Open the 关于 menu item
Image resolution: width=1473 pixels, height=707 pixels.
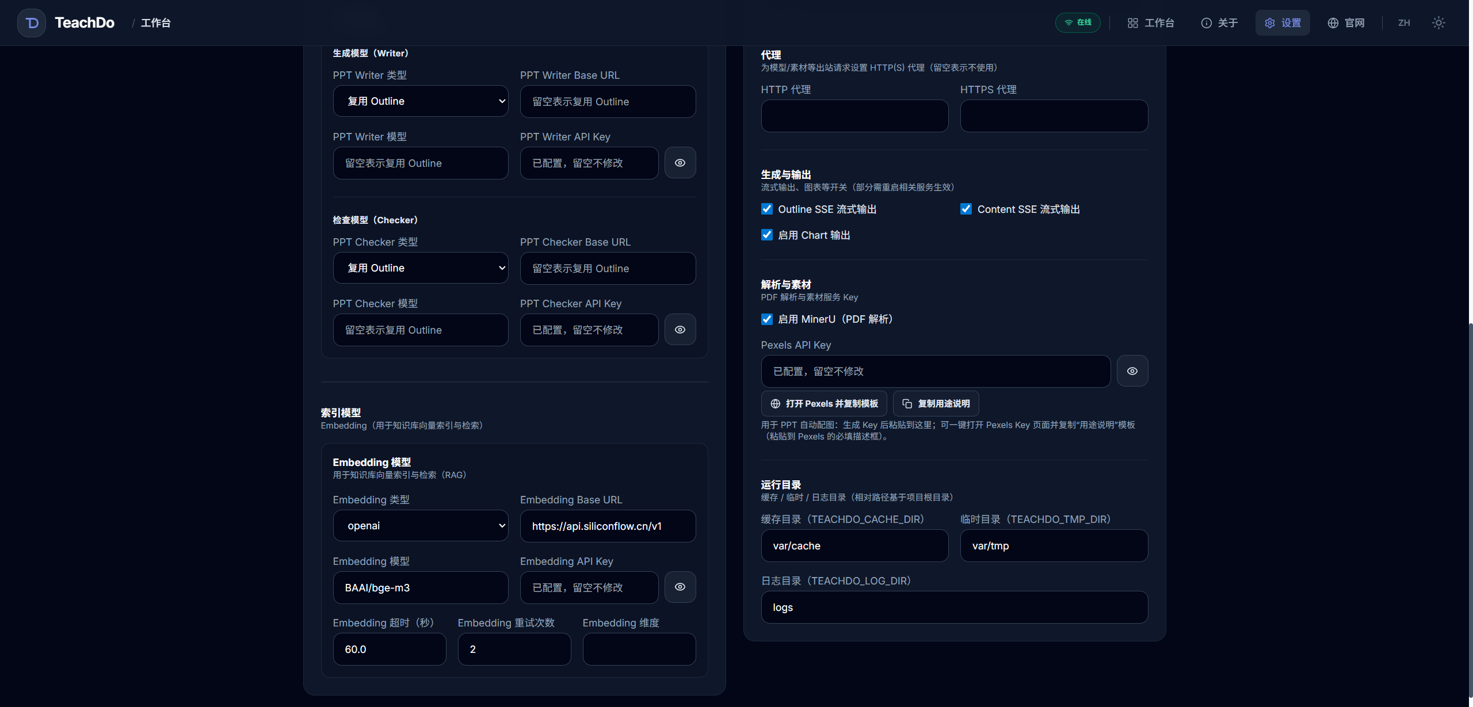pos(1220,22)
